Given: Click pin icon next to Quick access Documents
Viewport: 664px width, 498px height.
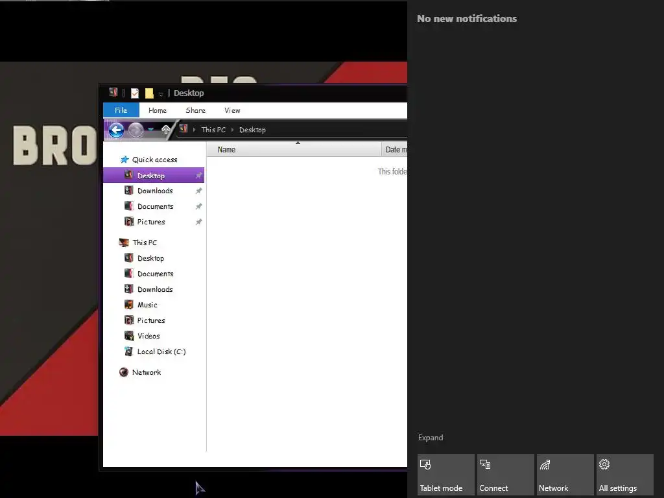Looking at the screenshot, I should 198,206.
